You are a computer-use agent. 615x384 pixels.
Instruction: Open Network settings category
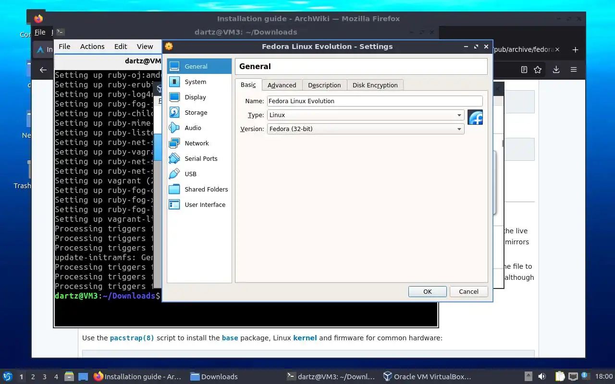click(x=199, y=143)
